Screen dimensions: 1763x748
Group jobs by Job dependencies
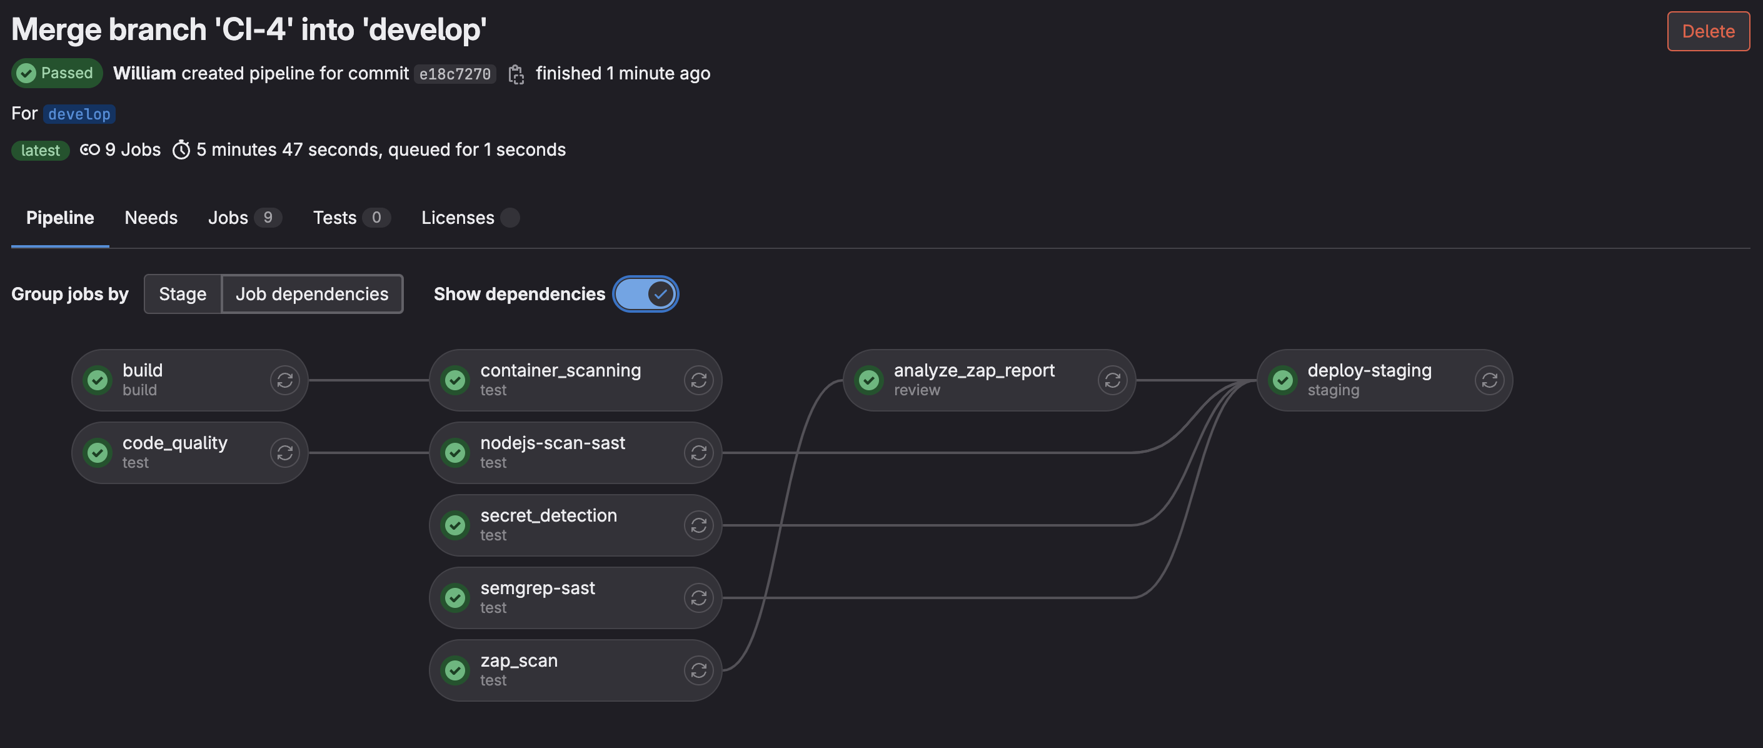coord(312,293)
